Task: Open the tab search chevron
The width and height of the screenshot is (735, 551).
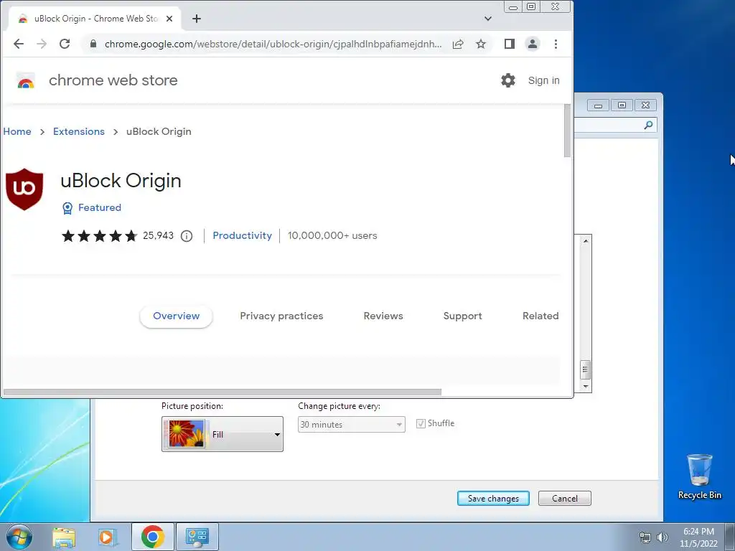Action: (488, 19)
